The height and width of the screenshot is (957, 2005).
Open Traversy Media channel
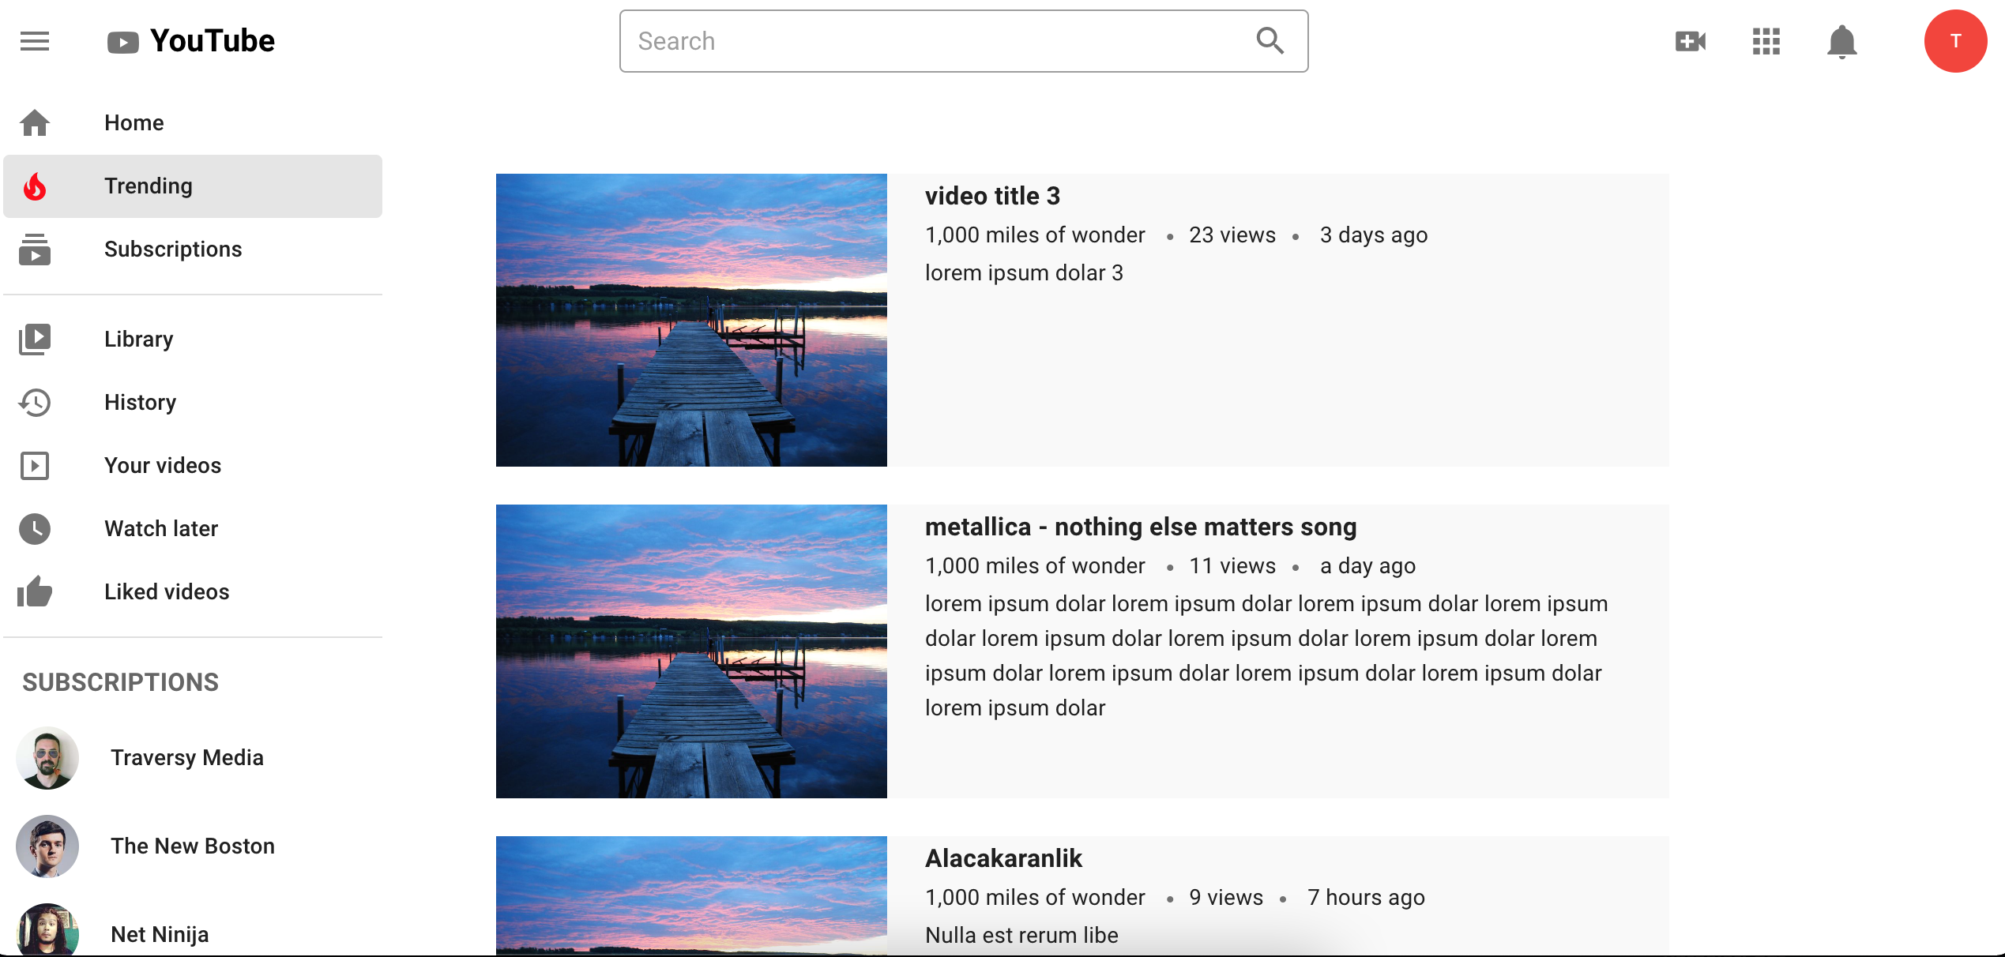pyautogui.click(x=187, y=757)
